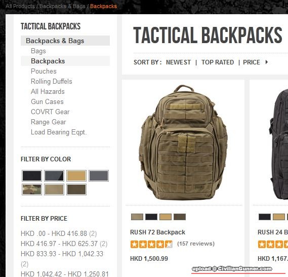Image resolution: width=288 pixels, height=277 pixels.
Task: Sort products by Newest
Action: tap(178, 62)
